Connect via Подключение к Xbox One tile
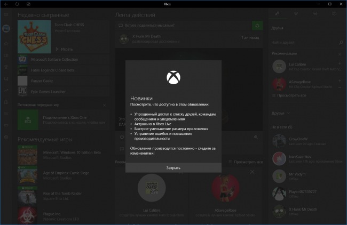 click(63, 120)
